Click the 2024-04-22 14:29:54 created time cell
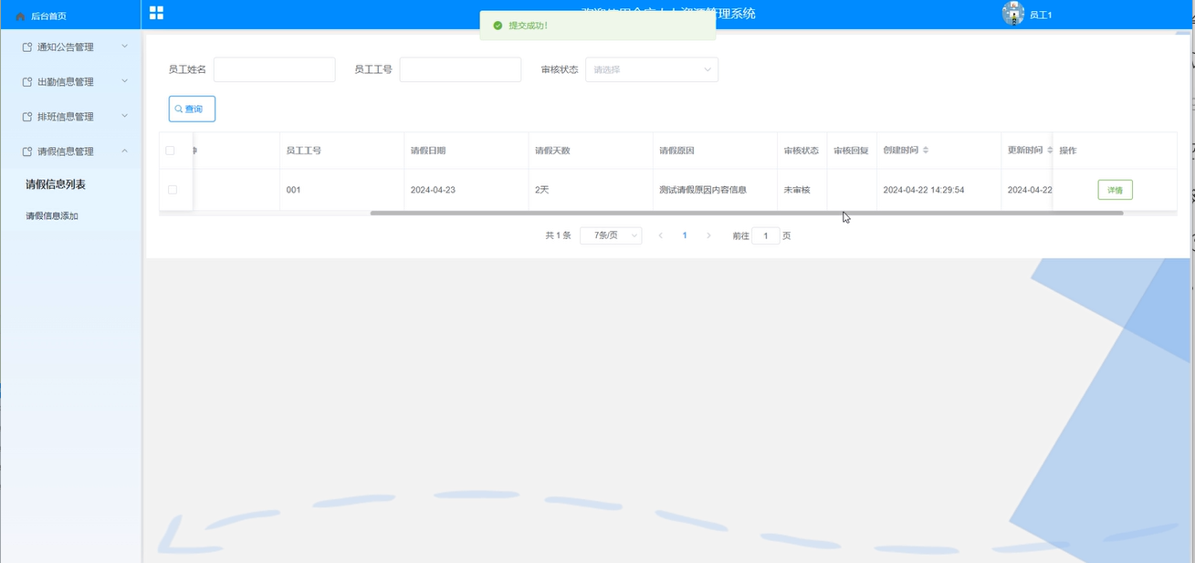The height and width of the screenshot is (563, 1195). (x=924, y=190)
